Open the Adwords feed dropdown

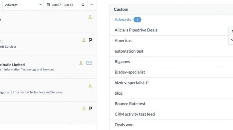(x=23, y=5)
